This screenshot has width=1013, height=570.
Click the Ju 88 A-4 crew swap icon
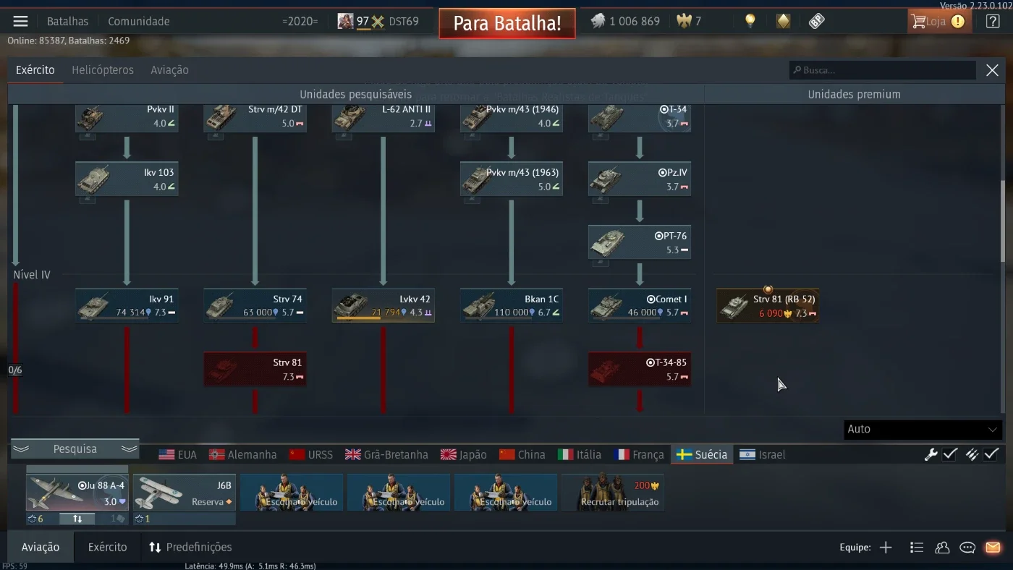pyautogui.click(x=77, y=519)
